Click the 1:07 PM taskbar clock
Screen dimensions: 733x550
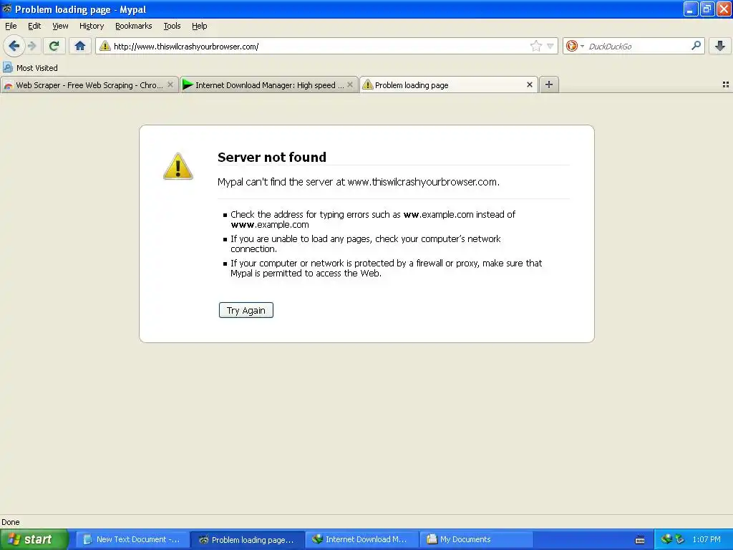coord(707,539)
